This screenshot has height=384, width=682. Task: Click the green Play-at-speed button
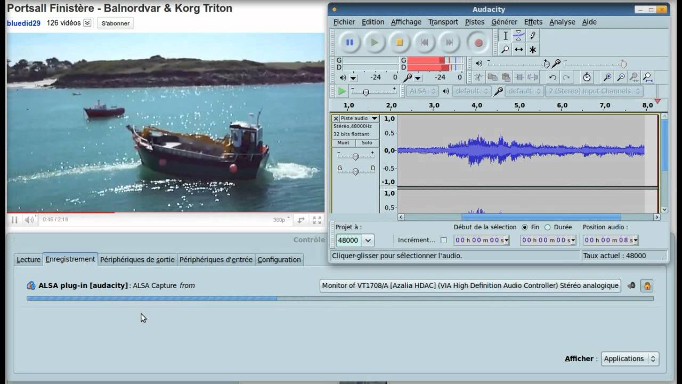342,91
